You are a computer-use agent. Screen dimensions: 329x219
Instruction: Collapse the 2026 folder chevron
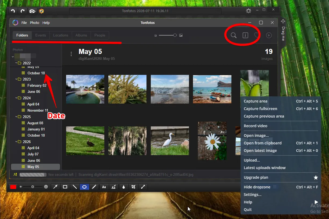click(16, 142)
